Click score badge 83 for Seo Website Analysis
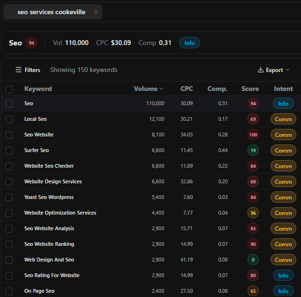 pos(253,228)
